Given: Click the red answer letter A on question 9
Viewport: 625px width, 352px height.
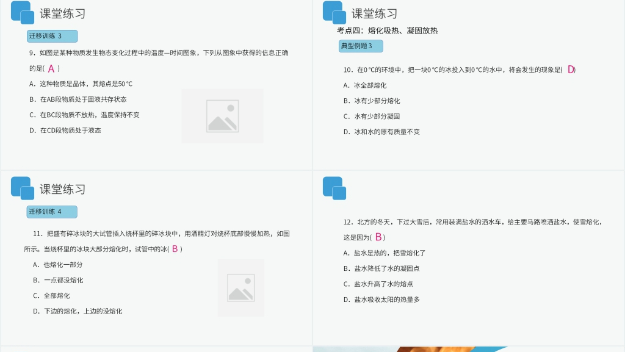Looking at the screenshot, I should [x=51, y=69].
